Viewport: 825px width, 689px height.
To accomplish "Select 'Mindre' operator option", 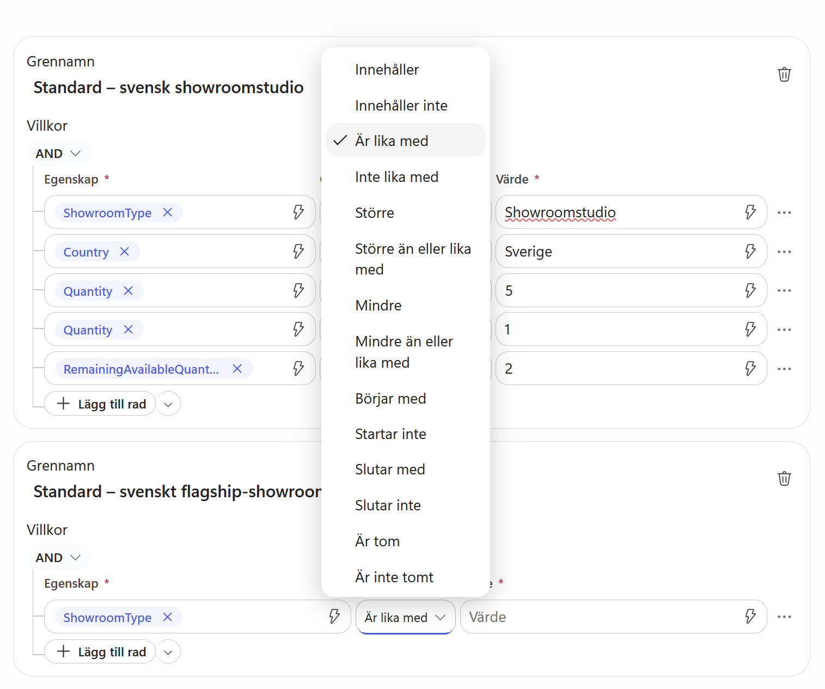I will 406,306.
